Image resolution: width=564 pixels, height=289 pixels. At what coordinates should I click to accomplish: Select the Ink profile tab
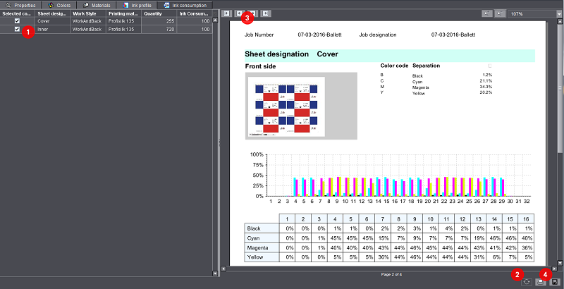135,5
